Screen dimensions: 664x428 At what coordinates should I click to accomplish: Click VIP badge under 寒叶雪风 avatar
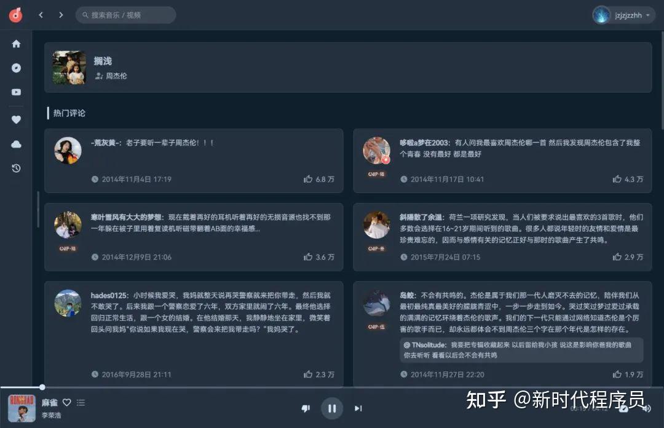pos(68,249)
